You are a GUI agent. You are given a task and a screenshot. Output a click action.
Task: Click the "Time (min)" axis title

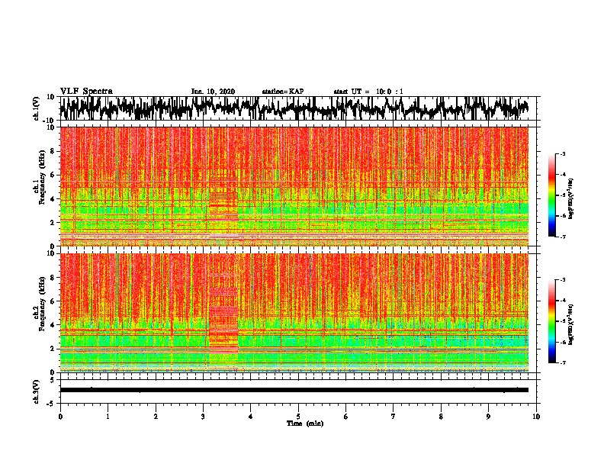305,424
